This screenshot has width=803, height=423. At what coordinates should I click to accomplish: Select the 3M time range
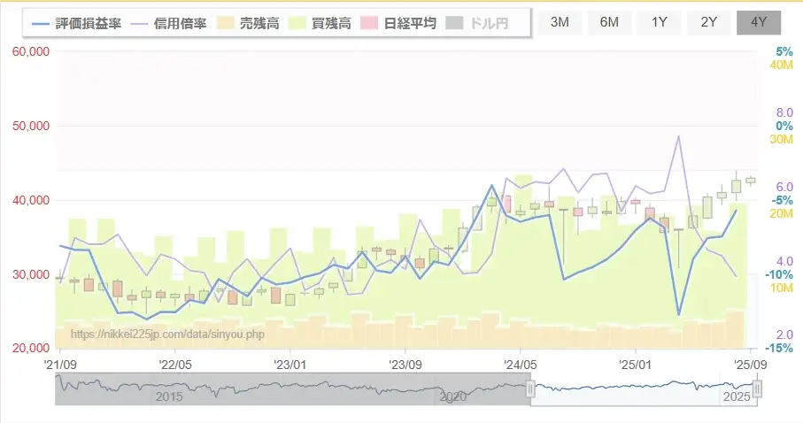click(x=560, y=22)
